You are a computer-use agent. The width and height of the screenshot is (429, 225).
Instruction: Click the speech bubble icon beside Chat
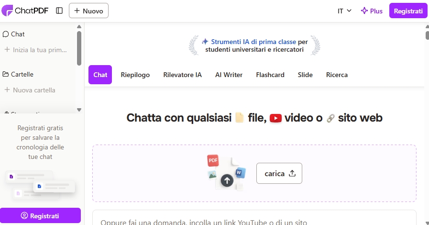coord(5,34)
